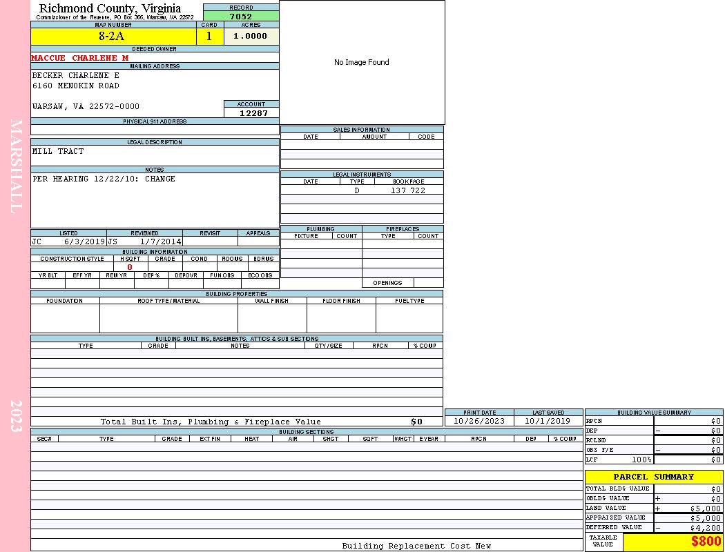Select legal instrument book/page 137 722
The width and height of the screenshot is (725, 552).
[x=408, y=190]
